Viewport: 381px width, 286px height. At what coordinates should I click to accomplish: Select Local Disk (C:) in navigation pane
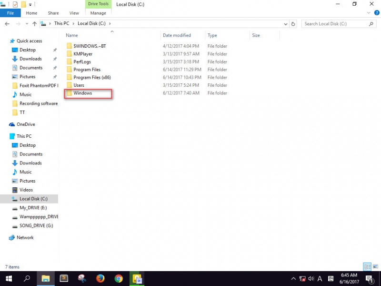point(33,199)
